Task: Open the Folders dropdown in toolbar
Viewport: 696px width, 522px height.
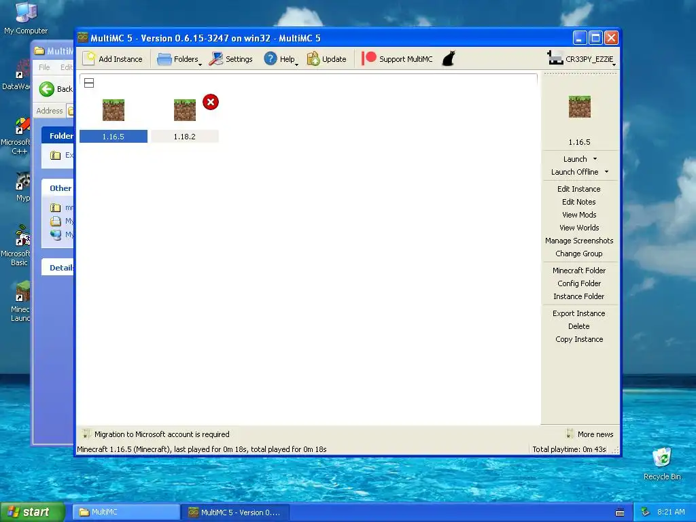Action: pyautogui.click(x=179, y=59)
